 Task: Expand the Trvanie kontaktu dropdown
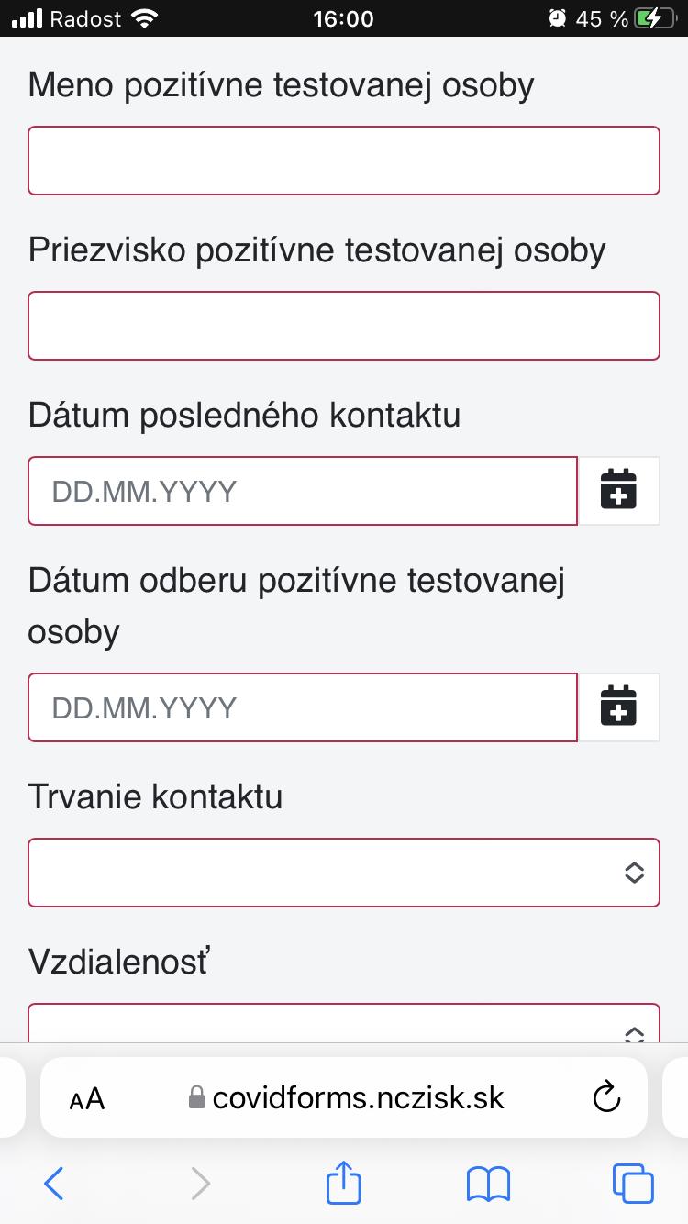tap(344, 873)
